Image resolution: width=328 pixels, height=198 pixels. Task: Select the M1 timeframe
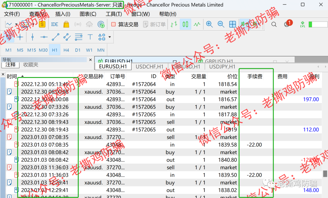click(x=9, y=50)
